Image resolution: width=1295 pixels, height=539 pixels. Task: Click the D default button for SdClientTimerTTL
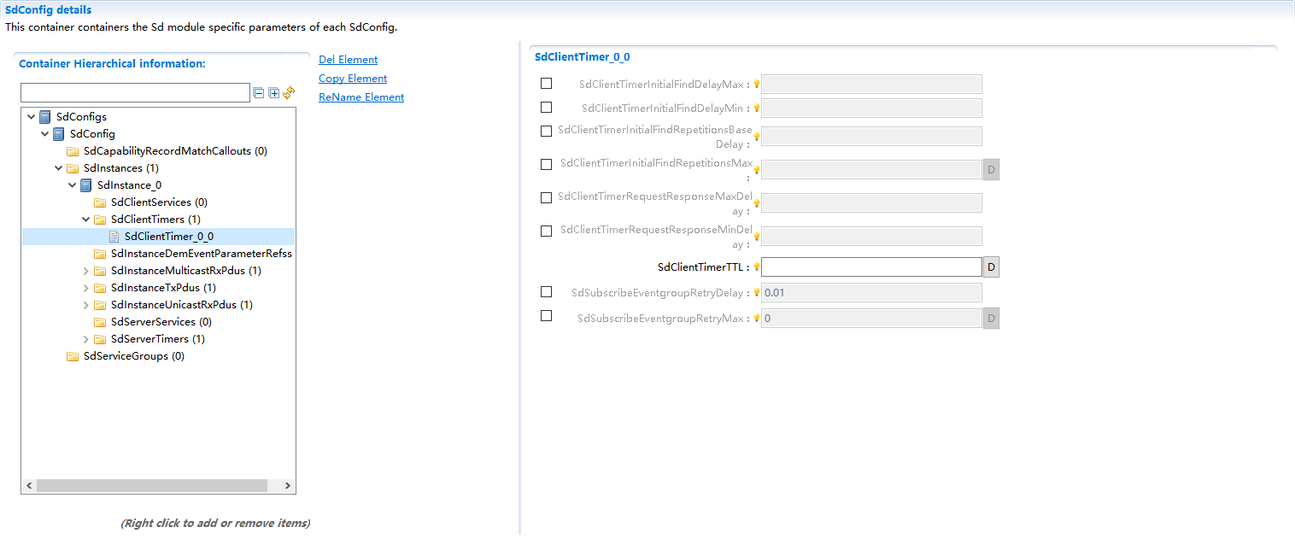pyautogui.click(x=991, y=267)
